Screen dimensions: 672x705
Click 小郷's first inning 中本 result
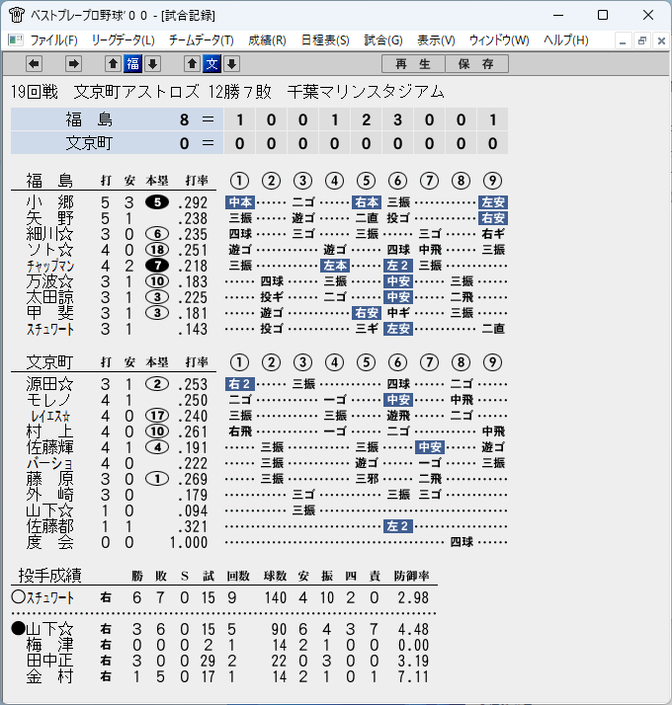click(240, 202)
